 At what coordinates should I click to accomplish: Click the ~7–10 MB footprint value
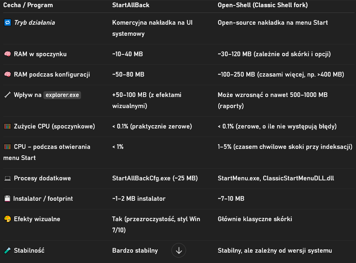click(231, 199)
